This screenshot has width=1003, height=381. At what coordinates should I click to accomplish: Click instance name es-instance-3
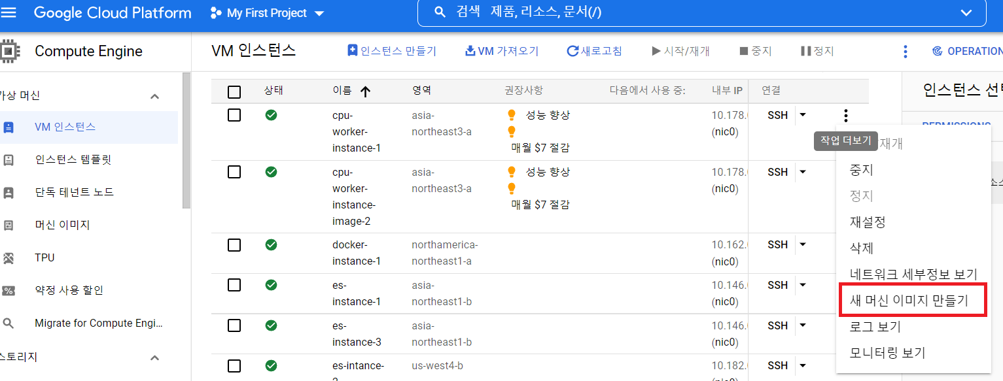point(357,333)
